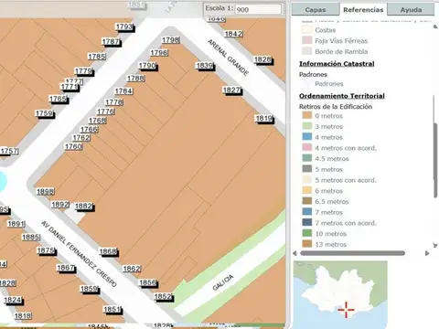Screen dimensions: 439x329
Task: Click the legend horizontal scrollbar thumb
Action: (x=352, y=253)
